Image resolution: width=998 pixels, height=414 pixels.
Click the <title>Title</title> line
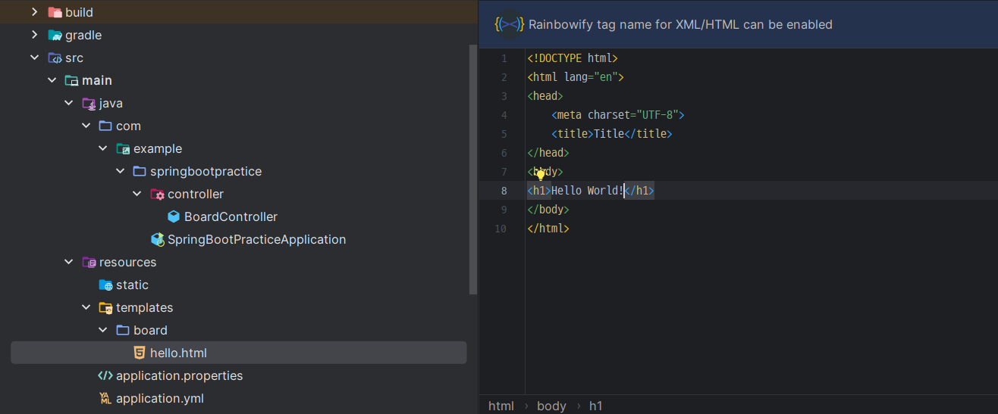click(x=612, y=134)
